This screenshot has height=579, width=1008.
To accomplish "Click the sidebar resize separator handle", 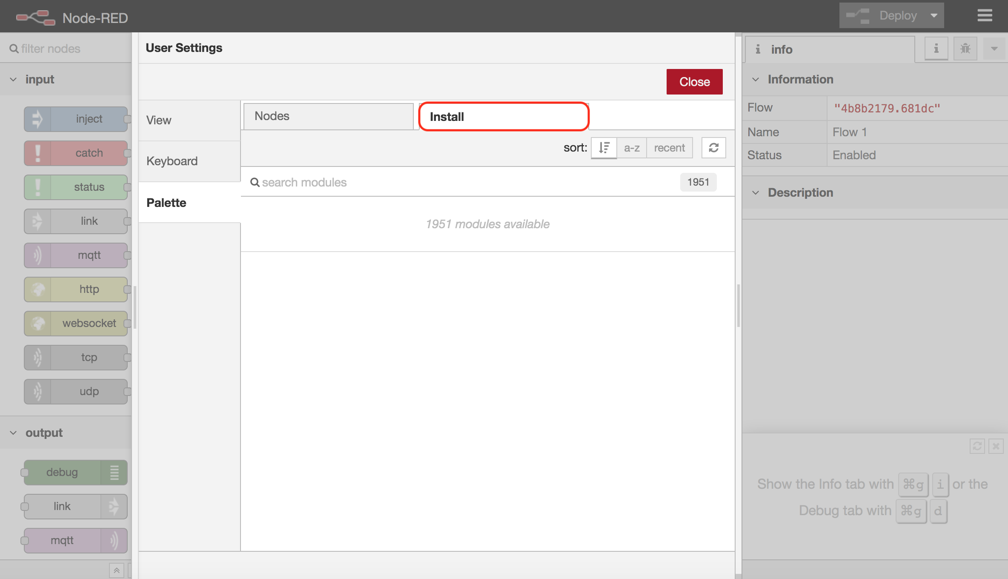I will pos(739,305).
